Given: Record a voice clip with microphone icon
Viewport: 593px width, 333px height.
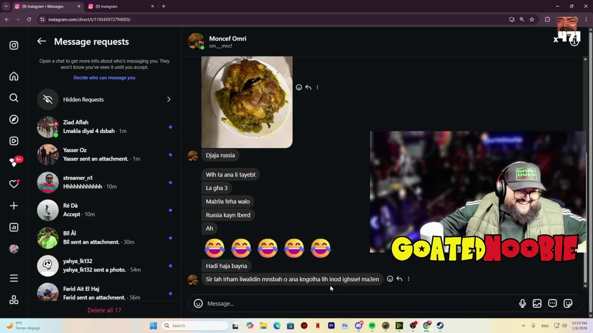Looking at the screenshot, I should pyautogui.click(x=522, y=303).
